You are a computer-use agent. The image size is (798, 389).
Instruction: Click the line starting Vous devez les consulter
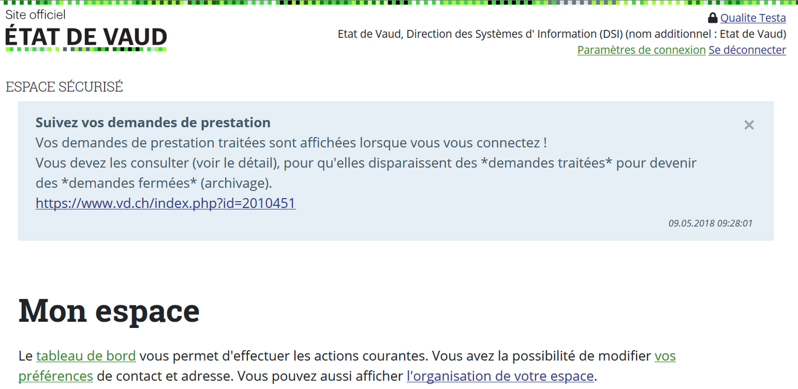pos(366,163)
